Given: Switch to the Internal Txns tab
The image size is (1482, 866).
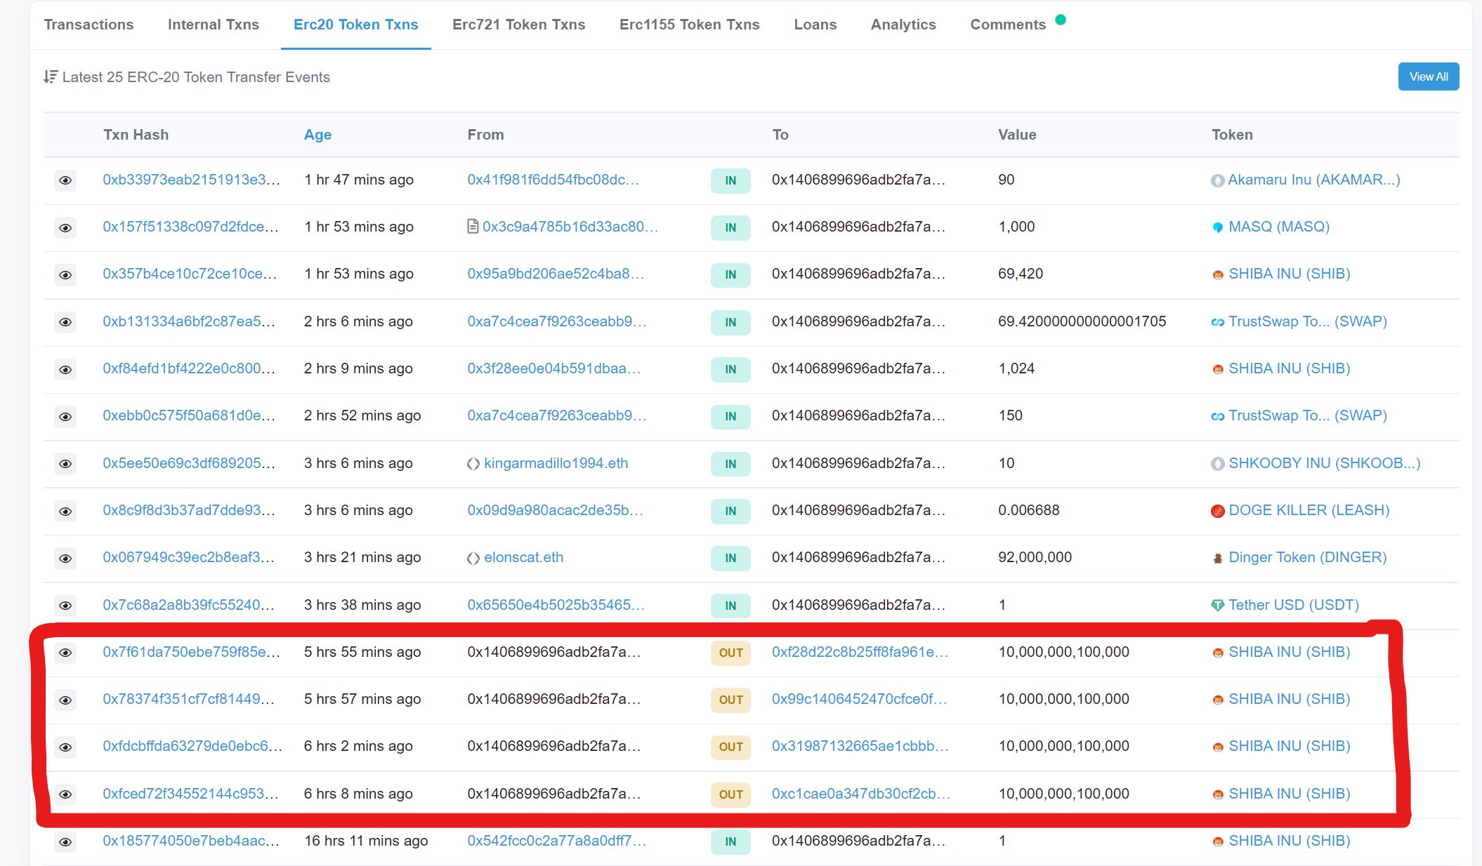Looking at the screenshot, I should tap(213, 25).
